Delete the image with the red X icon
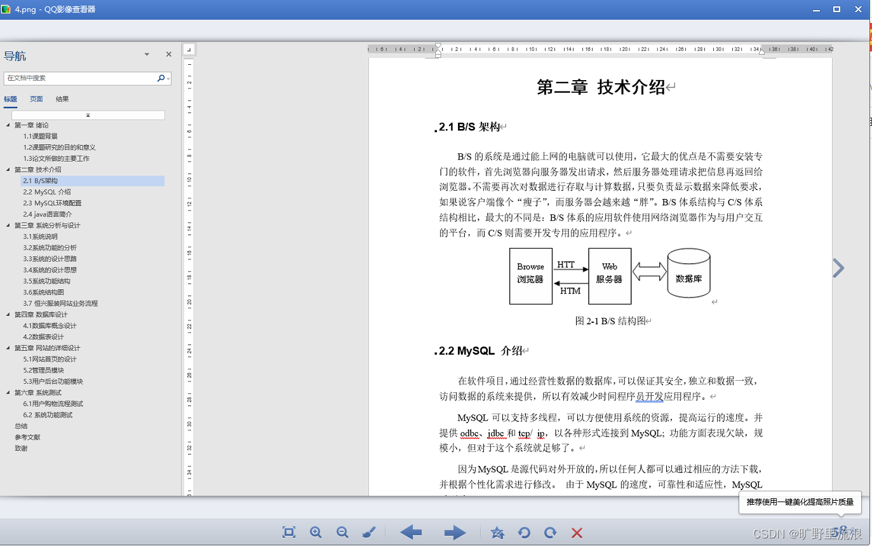Image resolution: width=872 pixels, height=546 pixels. 577,533
